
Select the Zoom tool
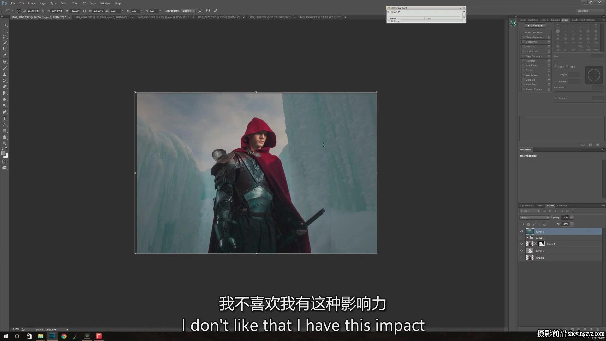click(4, 144)
